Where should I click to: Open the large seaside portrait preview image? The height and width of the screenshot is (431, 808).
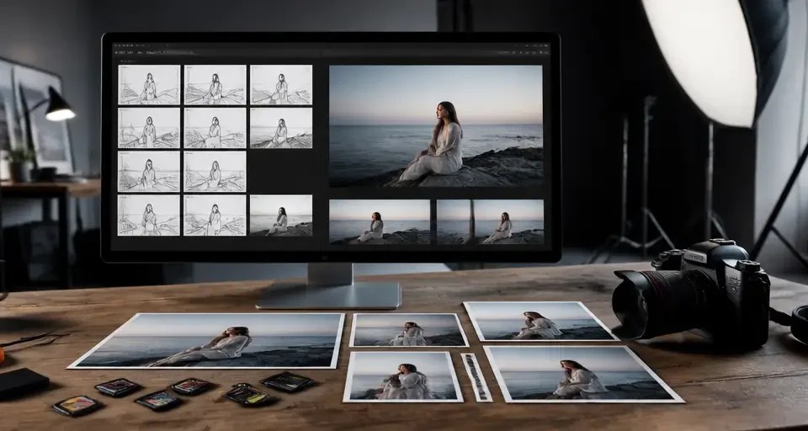click(436, 125)
